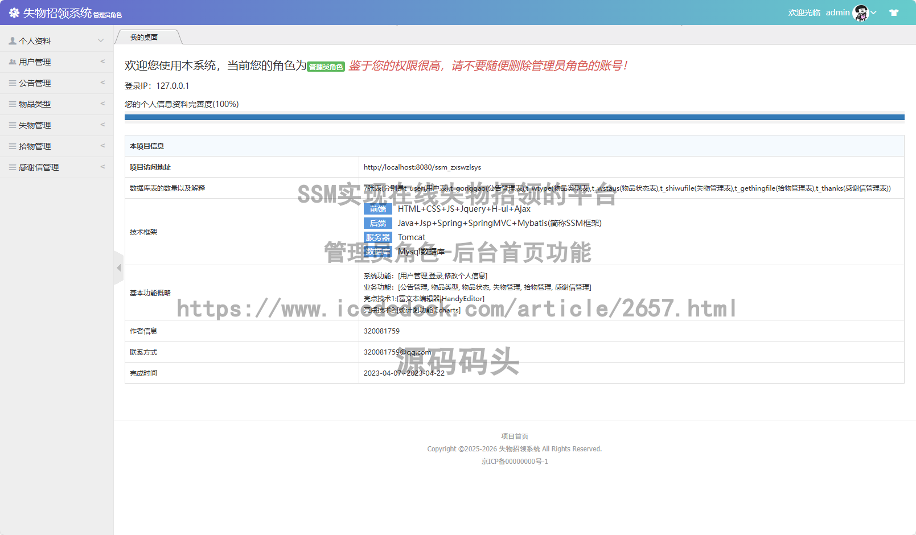Switch to the 我的桌面 tab
Image resolution: width=916 pixels, height=535 pixels.
[144, 38]
